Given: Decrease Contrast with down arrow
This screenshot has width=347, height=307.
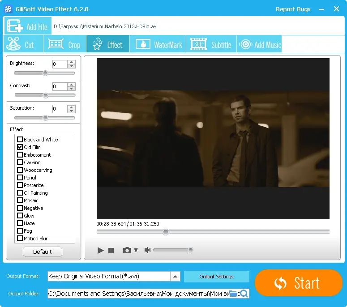Looking at the screenshot, I should coord(71,89).
